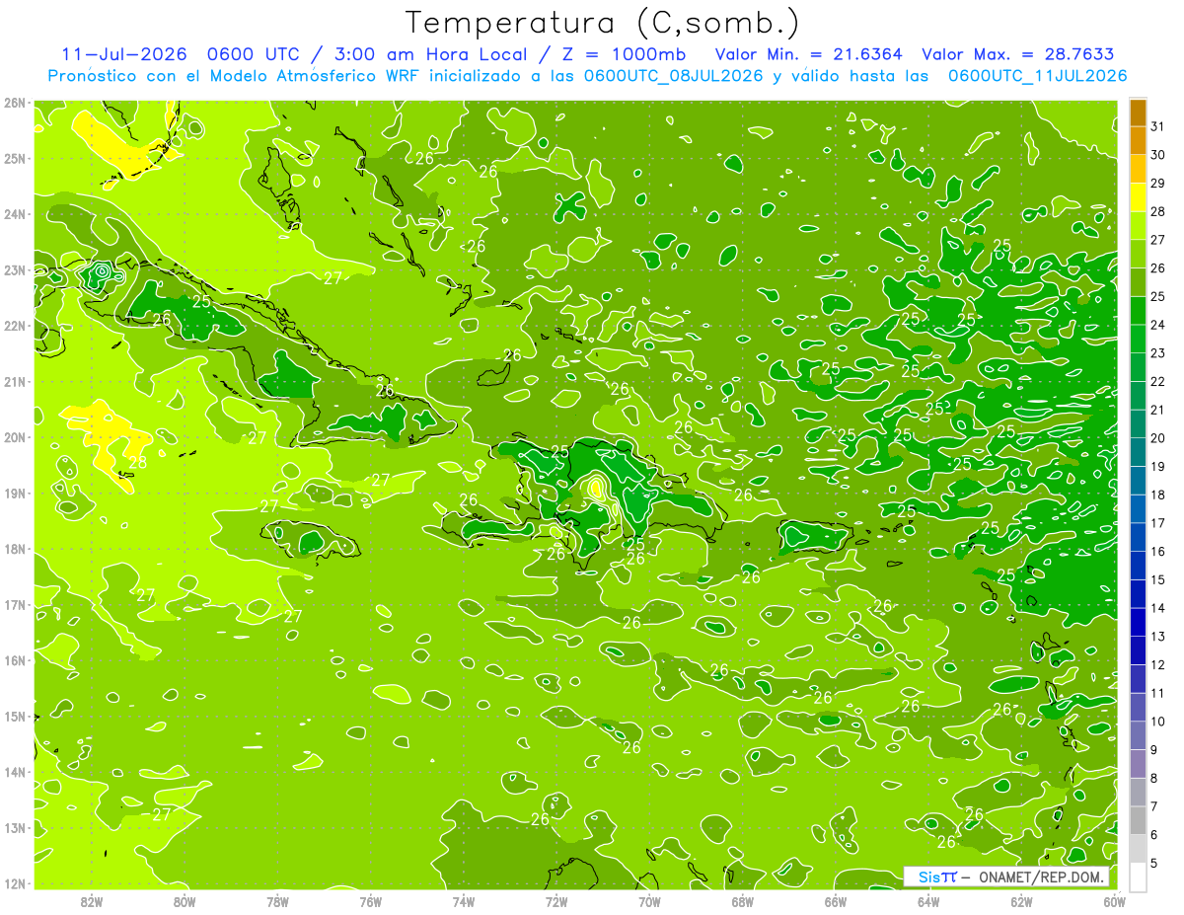Click the "29" value on the color scale
Screen dimensions: 1184x915
[1157, 183]
